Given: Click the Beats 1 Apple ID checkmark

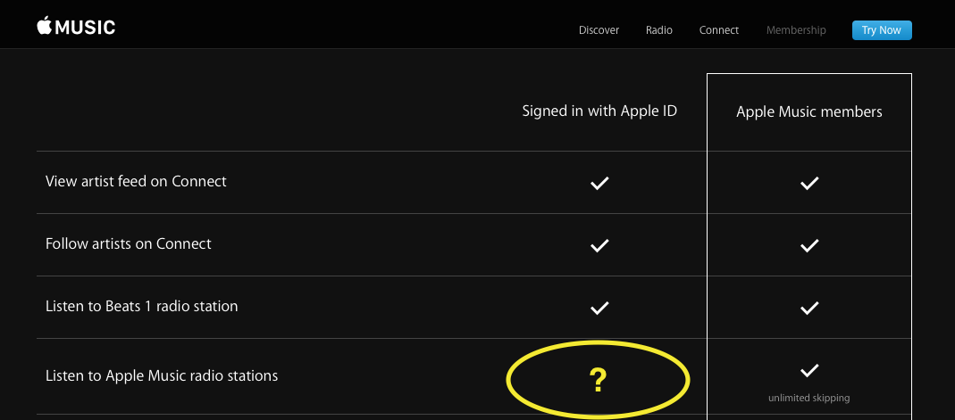Looking at the screenshot, I should coord(599,308).
